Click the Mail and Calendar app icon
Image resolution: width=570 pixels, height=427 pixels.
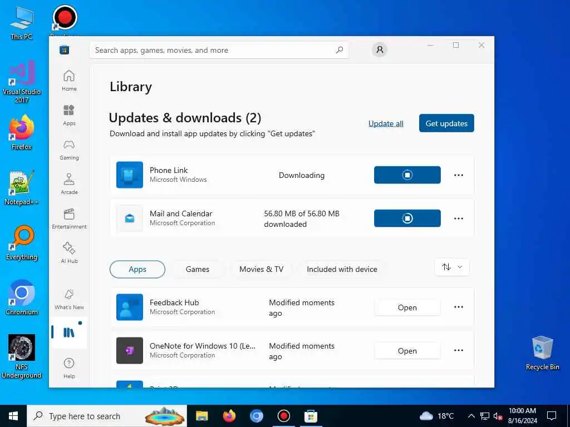(x=129, y=218)
